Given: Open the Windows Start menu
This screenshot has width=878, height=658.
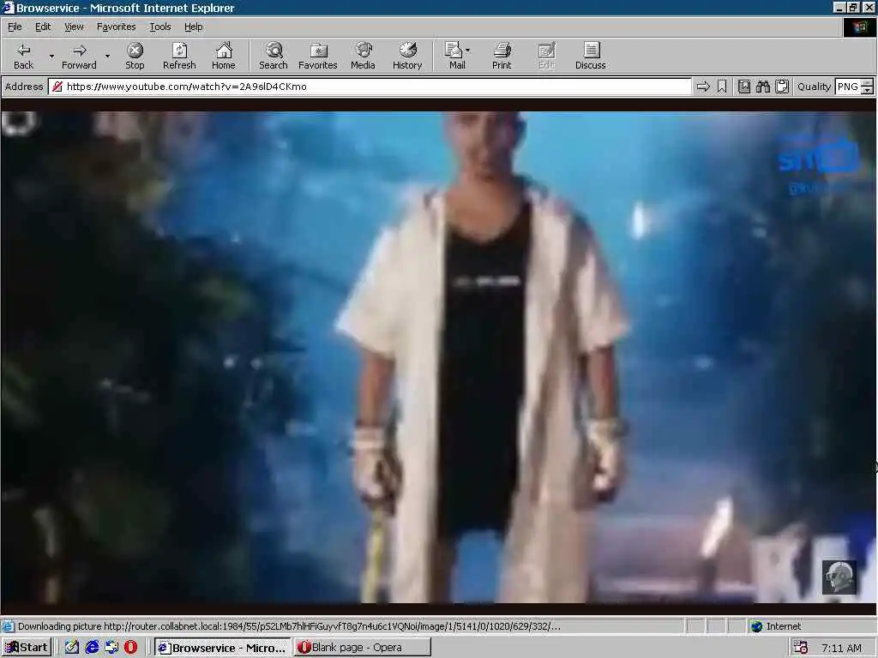Looking at the screenshot, I should click(x=27, y=648).
